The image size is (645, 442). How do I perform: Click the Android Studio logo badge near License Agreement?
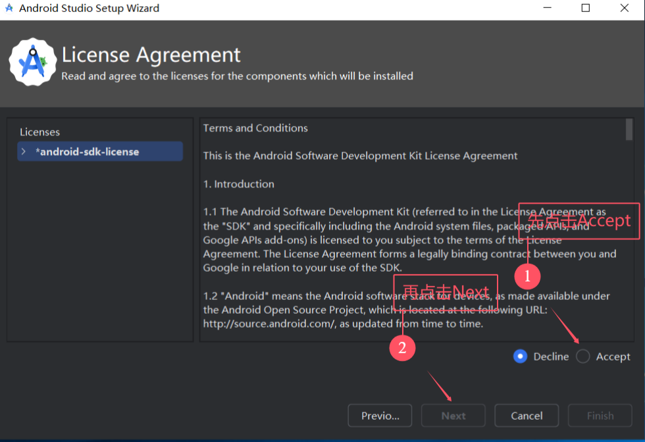pos(32,61)
